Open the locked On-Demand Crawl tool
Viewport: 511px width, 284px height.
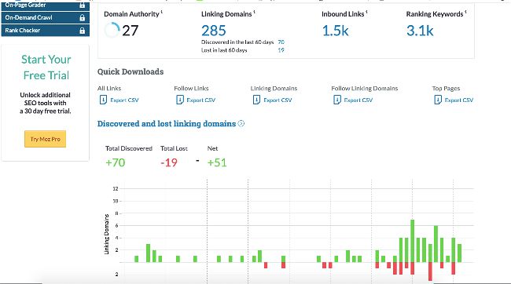pyautogui.click(x=46, y=17)
